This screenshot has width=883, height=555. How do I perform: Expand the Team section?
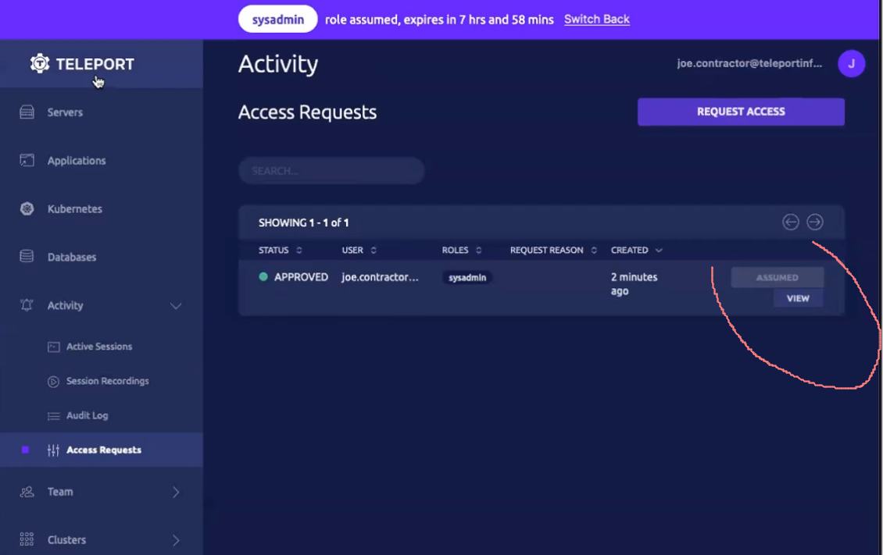[177, 492]
